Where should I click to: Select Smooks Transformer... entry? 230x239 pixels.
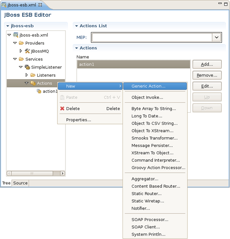click(155, 138)
